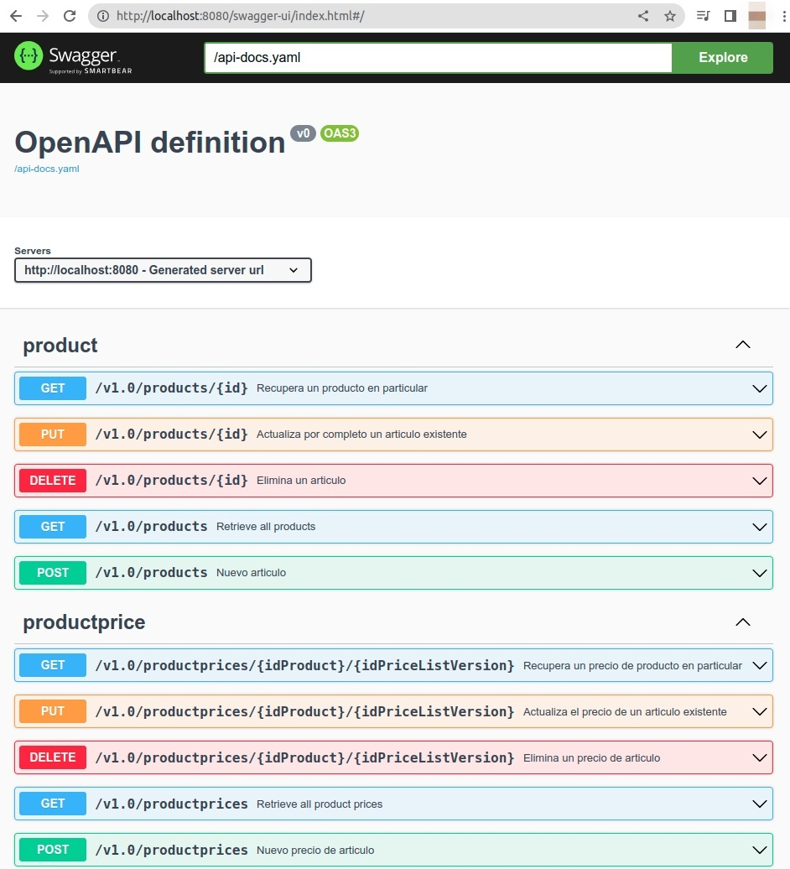Click PUT badge for products/{id}
Viewport: 790px width, 869px height.
tap(53, 434)
